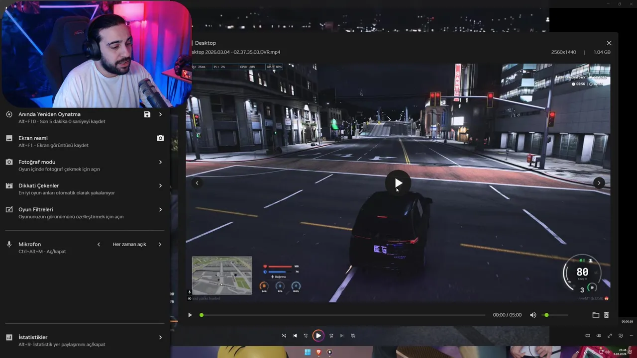Open the İstatistikler menu entry
637x358 pixels.
point(85,341)
